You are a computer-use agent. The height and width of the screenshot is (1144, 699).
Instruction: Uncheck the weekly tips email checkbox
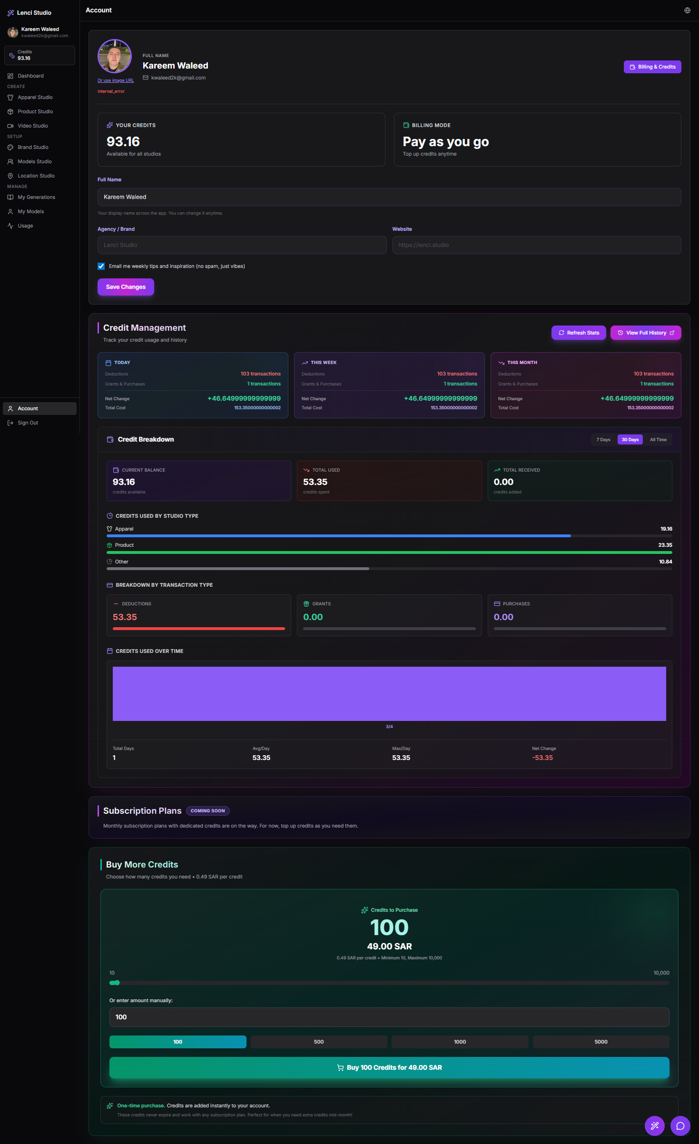click(101, 266)
